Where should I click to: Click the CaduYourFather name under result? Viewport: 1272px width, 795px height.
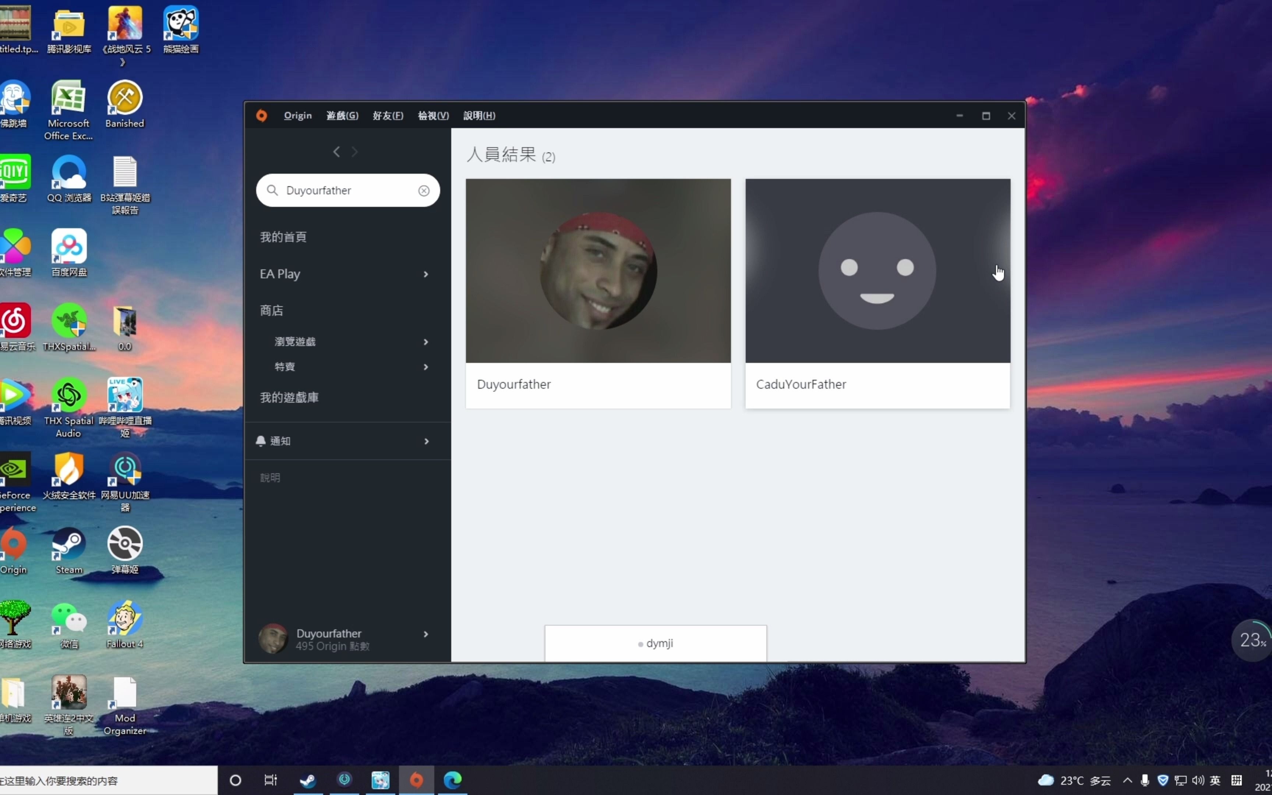pos(801,384)
